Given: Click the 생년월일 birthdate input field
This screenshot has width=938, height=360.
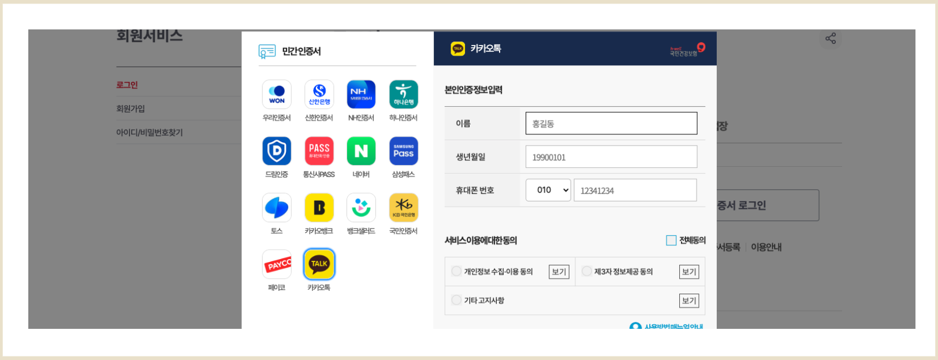Looking at the screenshot, I should click(611, 157).
